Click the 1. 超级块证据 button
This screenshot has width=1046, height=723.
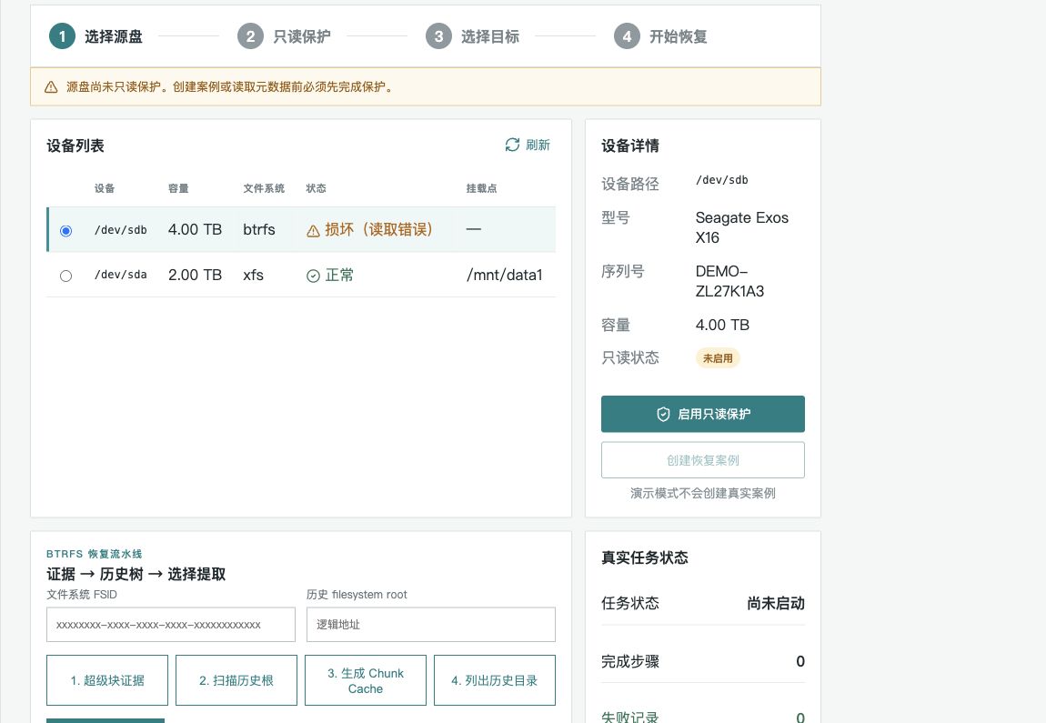coord(106,680)
